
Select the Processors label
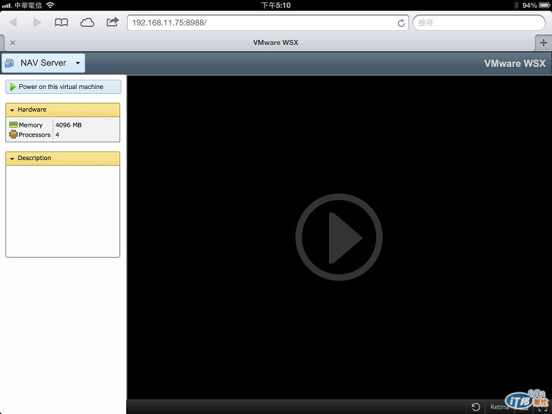coord(34,135)
